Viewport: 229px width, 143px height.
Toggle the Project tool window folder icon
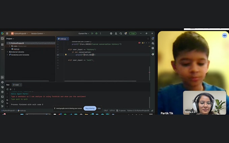(2, 38)
